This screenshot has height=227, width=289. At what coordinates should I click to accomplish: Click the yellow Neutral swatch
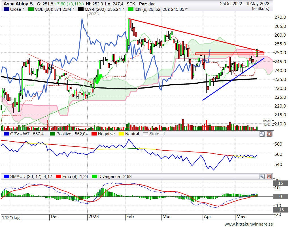pyautogui.click(x=121, y=134)
